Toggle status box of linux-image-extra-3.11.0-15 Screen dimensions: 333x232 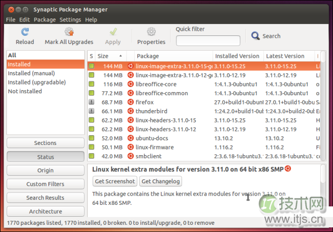pos(92,66)
